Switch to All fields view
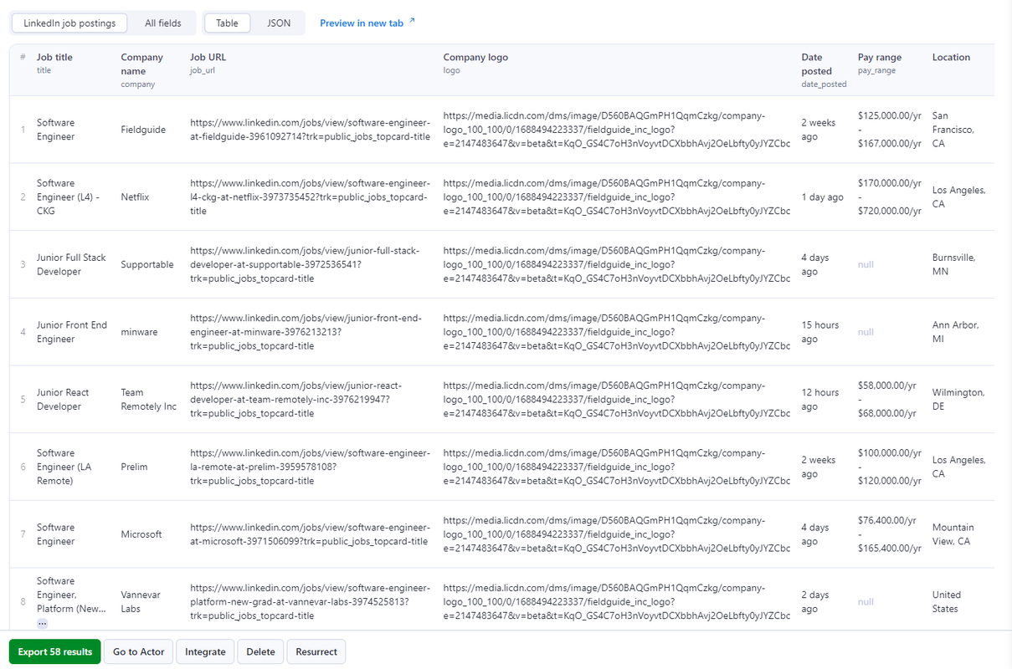1012x669 pixels. [x=163, y=23]
